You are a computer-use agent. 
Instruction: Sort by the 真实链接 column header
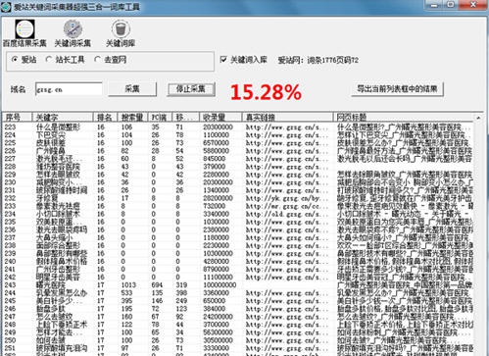[x=287, y=117]
